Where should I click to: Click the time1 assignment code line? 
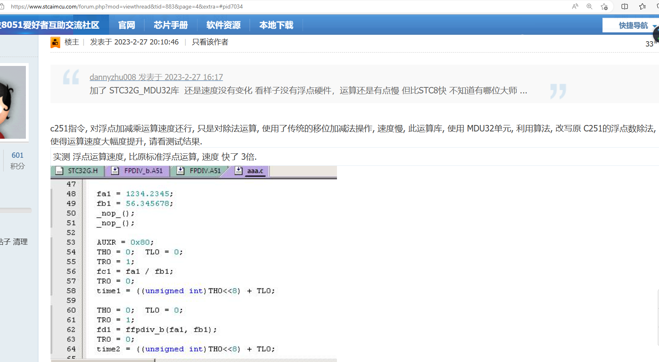[186, 291]
